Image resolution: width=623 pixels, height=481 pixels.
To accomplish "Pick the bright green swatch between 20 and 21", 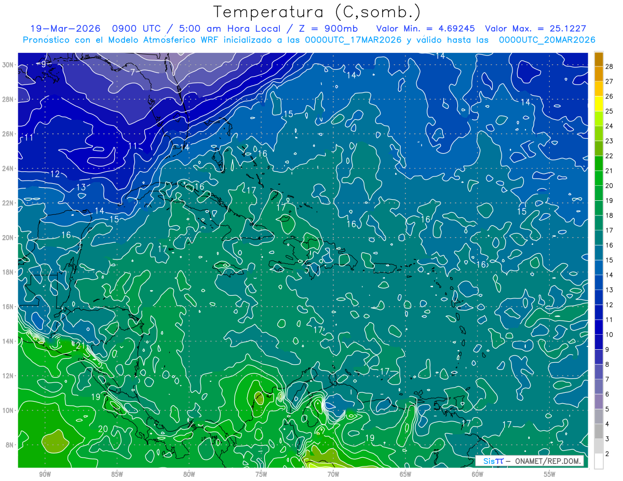I will tap(599, 178).
